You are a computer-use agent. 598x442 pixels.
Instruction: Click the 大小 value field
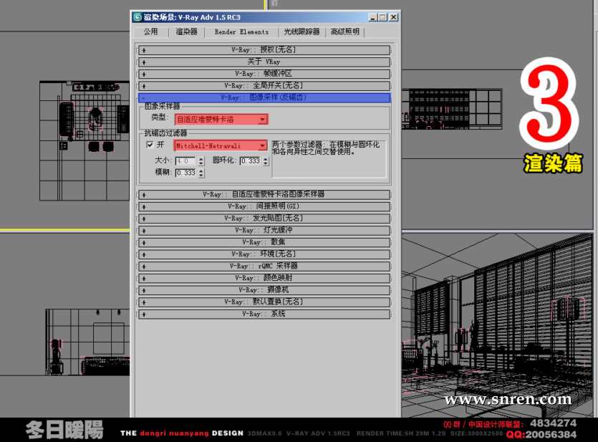[x=185, y=161]
